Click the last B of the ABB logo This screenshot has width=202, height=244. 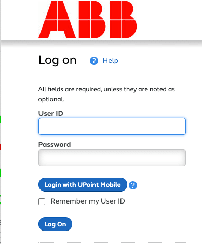pos(123,20)
